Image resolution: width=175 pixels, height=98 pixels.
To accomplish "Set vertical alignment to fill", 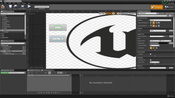I will [159, 26].
